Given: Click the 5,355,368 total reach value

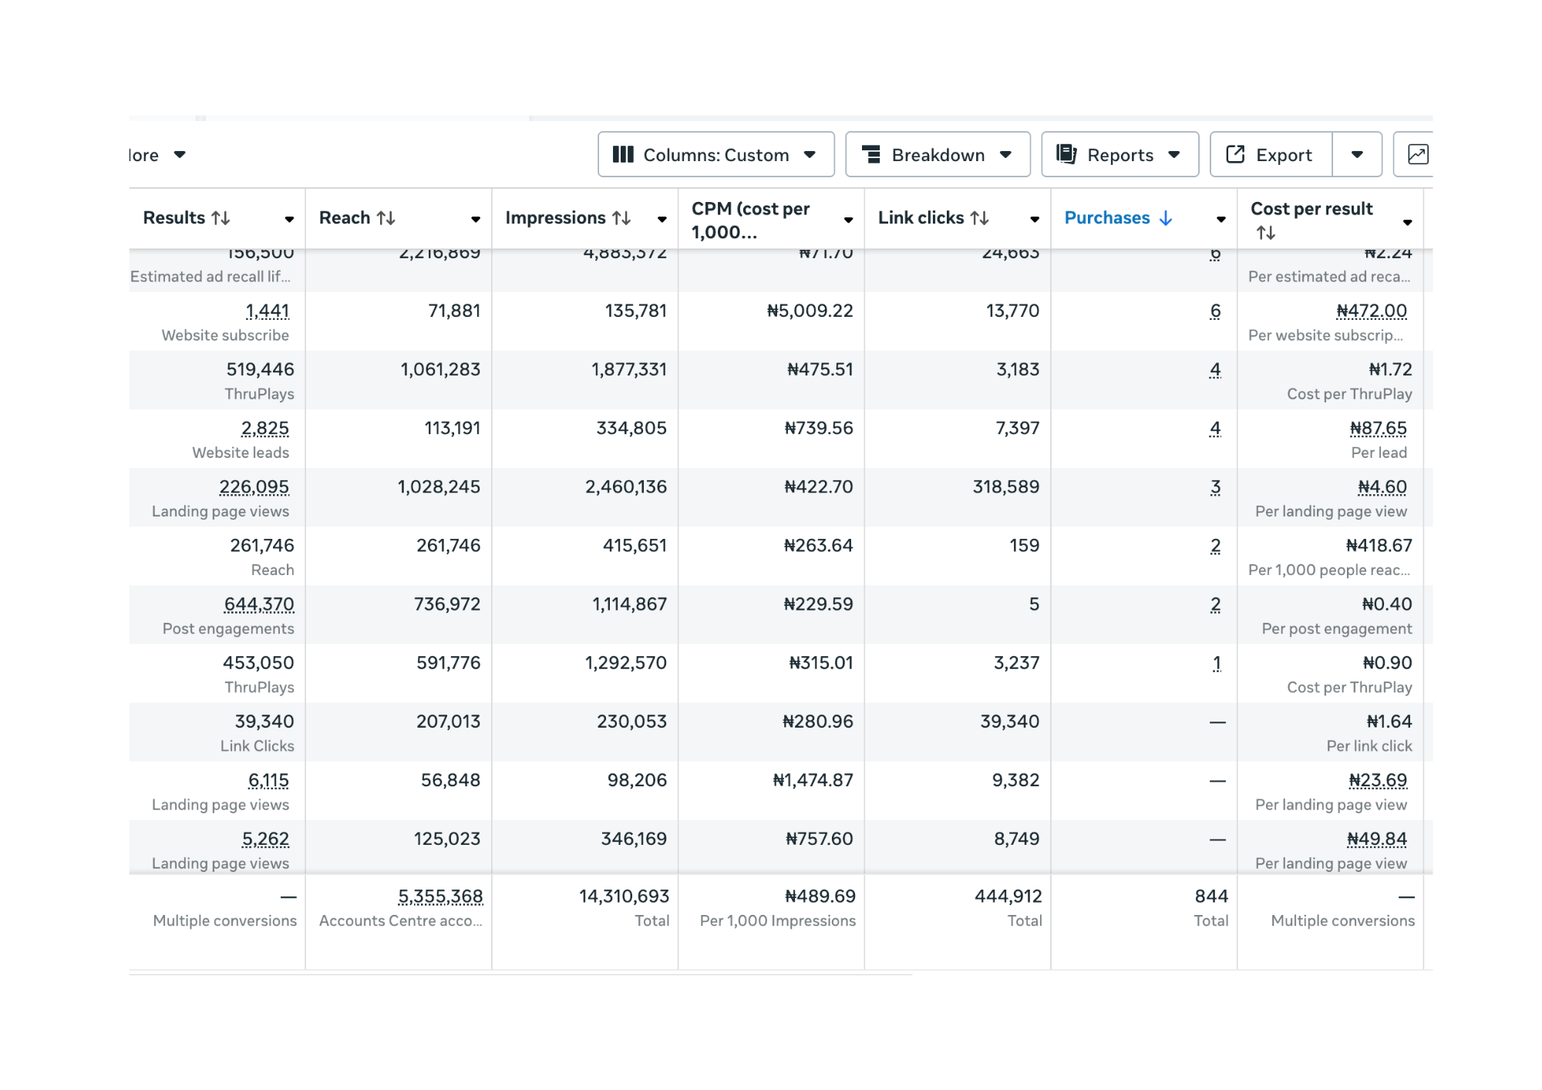Looking at the screenshot, I should (x=440, y=897).
